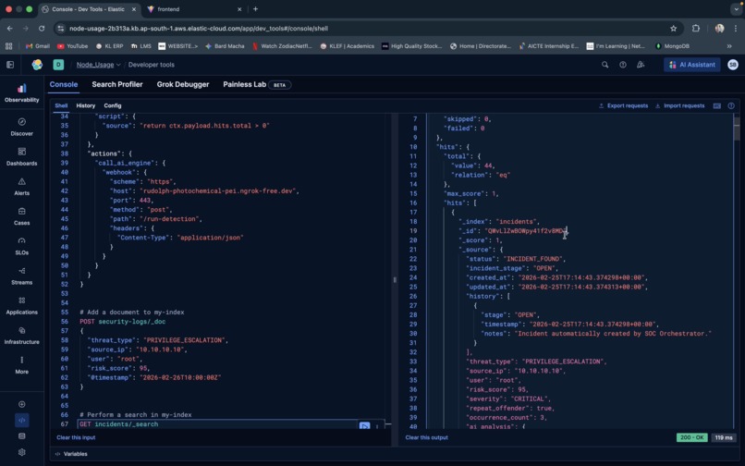Open the Painless Lab tab

click(x=257, y=84)
